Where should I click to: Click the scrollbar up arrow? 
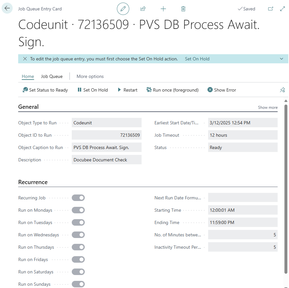pos(286,101)
